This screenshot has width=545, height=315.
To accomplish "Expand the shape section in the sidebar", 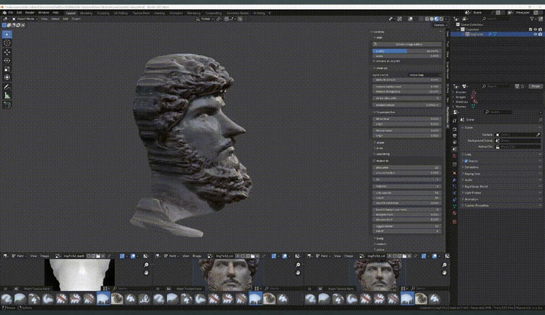I will [379, 143].
